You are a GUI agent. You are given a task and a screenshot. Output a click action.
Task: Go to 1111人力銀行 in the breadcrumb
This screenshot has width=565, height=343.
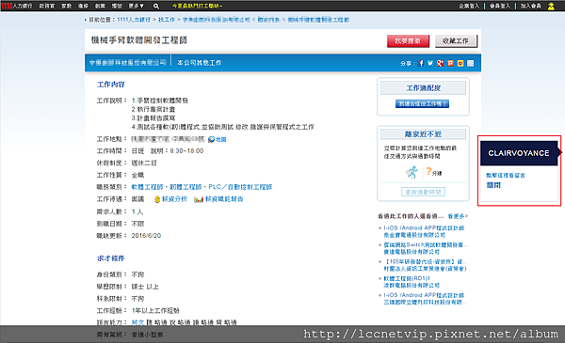click(x=134, y=20)
